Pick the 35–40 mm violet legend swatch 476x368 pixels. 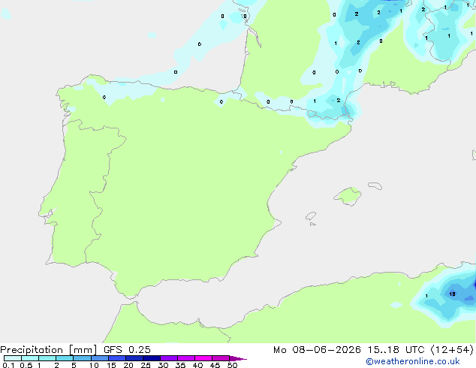pyautogui.click(x=186, y=358)
